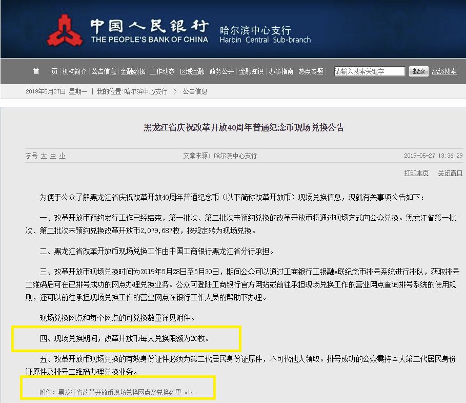The width and height of the screenshot is (466, 403).
Task: Set font size to 小
Action: click(x=62, y=156)
